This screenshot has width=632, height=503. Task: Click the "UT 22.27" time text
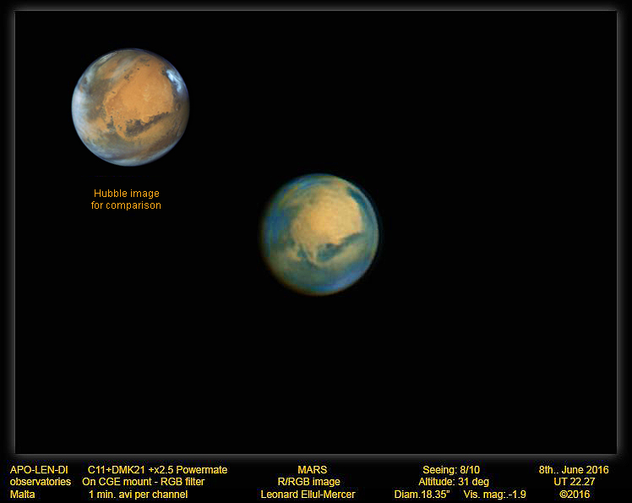pos(575,482)
